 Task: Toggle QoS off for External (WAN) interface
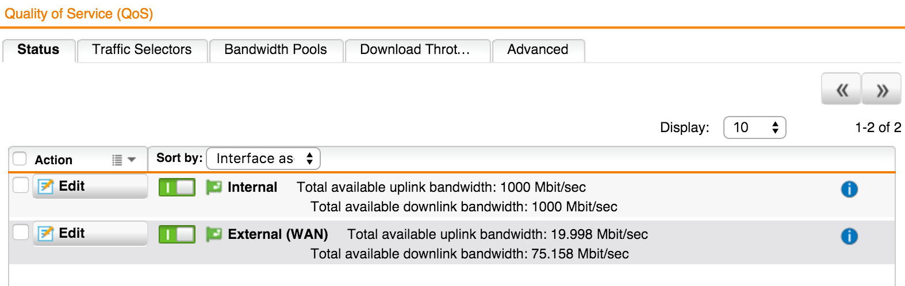pos(177,234)
